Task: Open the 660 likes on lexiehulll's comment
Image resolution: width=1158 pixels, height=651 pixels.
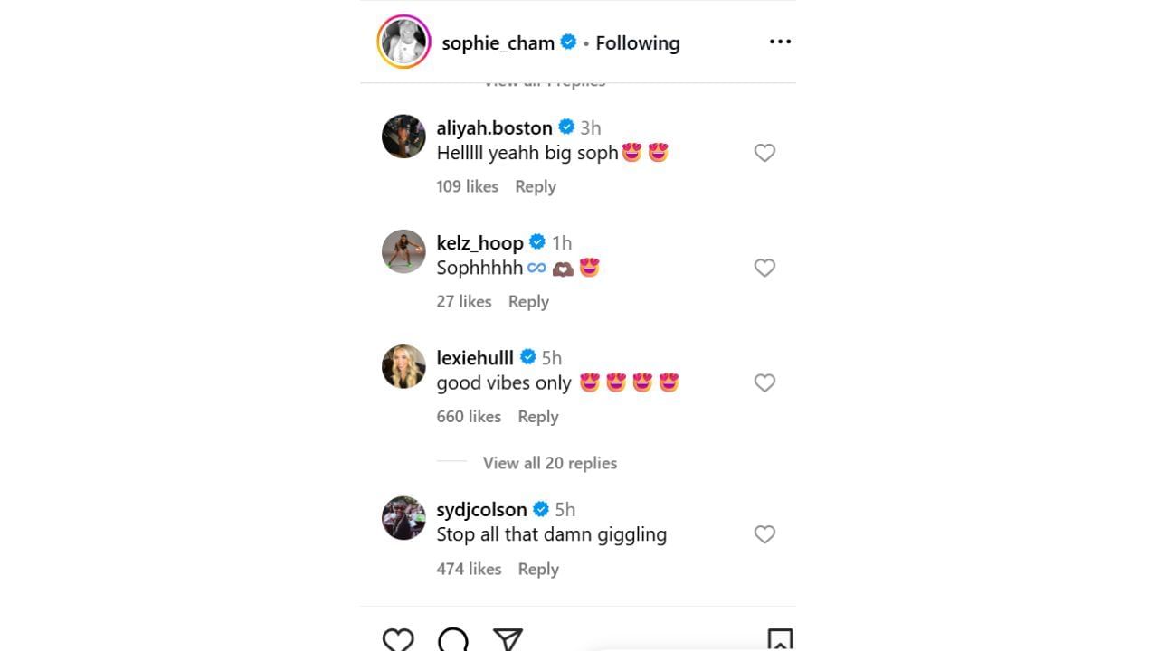Action: (x=469, y=416)
